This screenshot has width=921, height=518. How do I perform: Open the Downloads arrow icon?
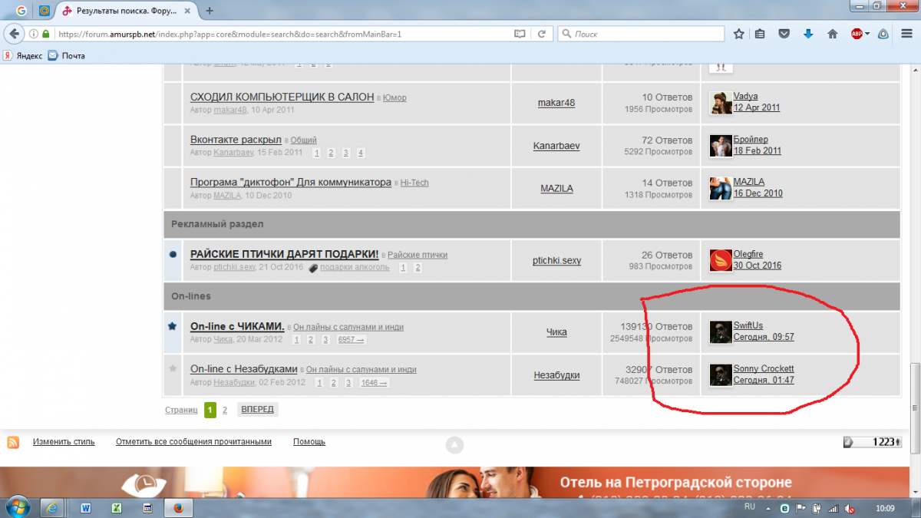(808, 34)
